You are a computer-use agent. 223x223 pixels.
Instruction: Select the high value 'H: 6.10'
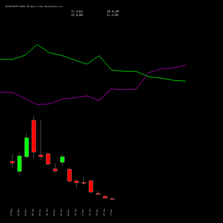pos(113,12)
